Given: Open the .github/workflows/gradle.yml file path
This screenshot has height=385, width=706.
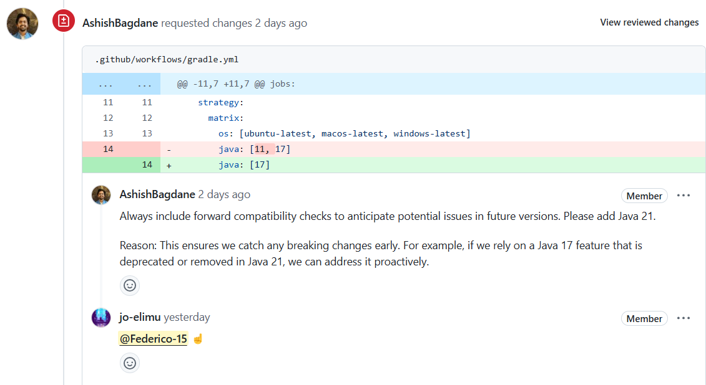Looking at the screenshot, I should coord(167,59).
